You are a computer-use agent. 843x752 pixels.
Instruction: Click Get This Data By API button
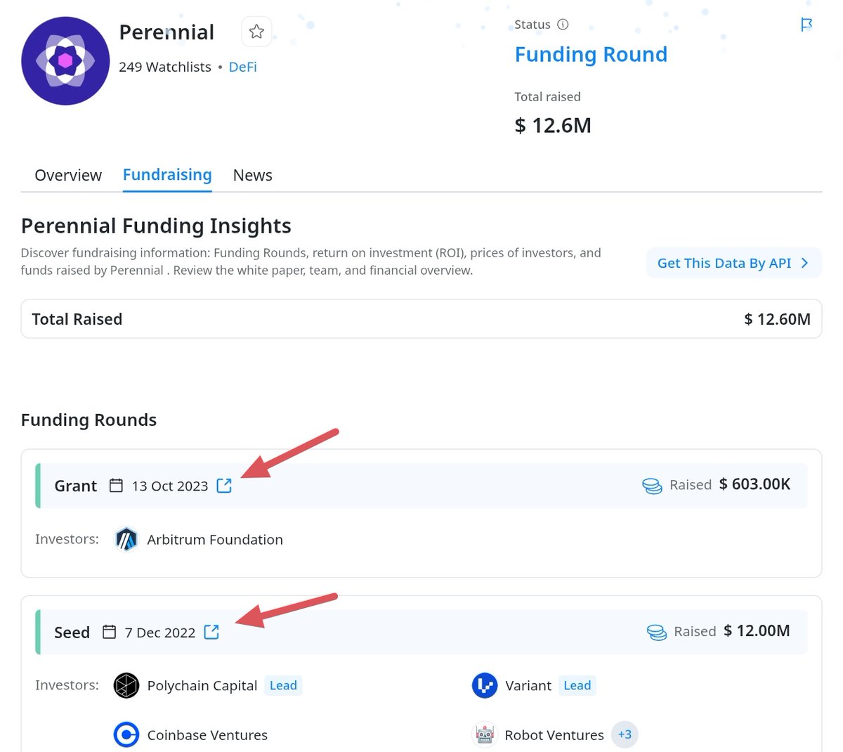734,263
